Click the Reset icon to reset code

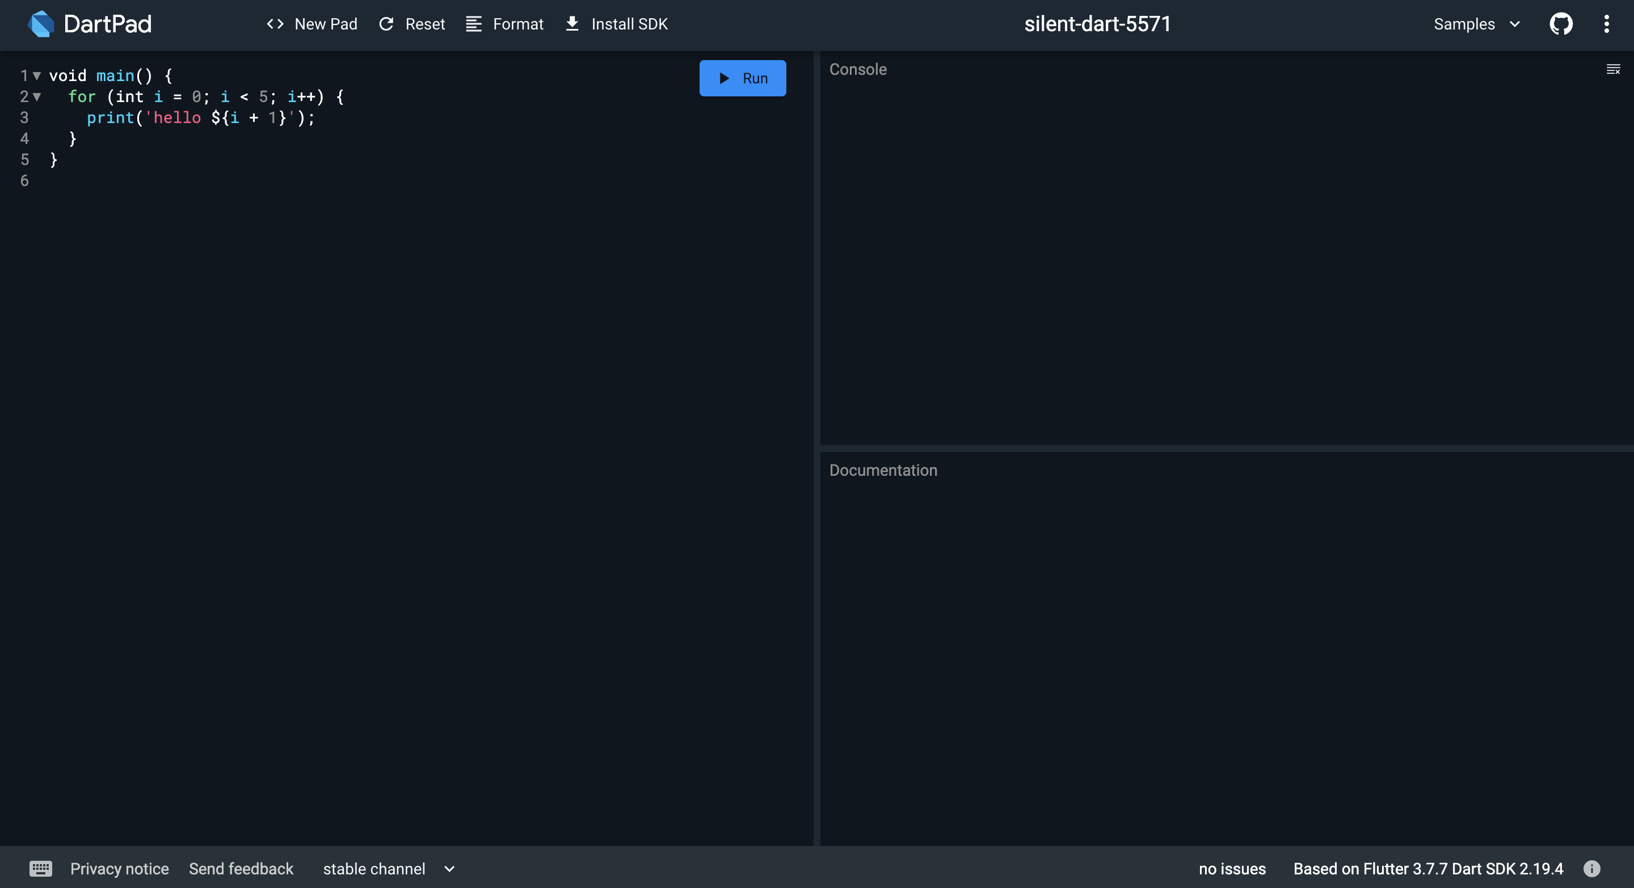tap(388, 24)
